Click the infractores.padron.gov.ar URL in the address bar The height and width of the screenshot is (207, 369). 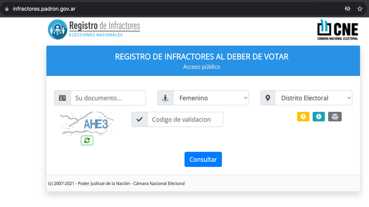pos(44,9)
